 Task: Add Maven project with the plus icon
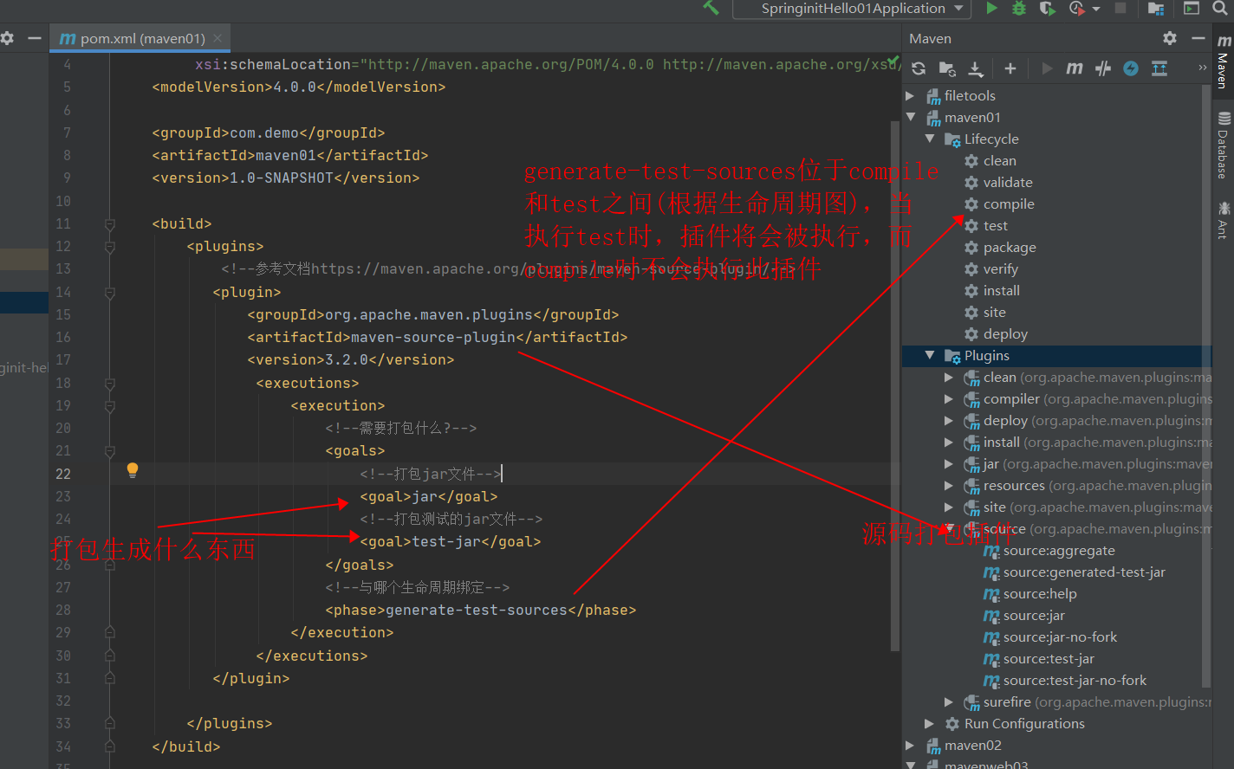click(1010, 68)
